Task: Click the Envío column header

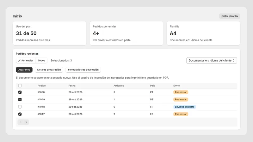Action: [x=176, y=86]
